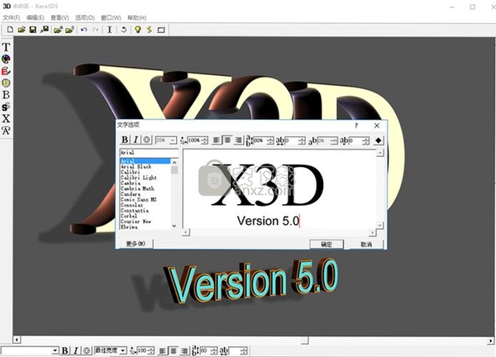Image resolution: width=496 pixels, height=357 pixels.
Task: Click the canvas horizontal scrollbar left arrow
Action: tap(17, 340)
